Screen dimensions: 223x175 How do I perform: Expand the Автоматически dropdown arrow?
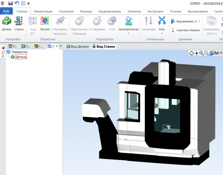coord(129,33)
